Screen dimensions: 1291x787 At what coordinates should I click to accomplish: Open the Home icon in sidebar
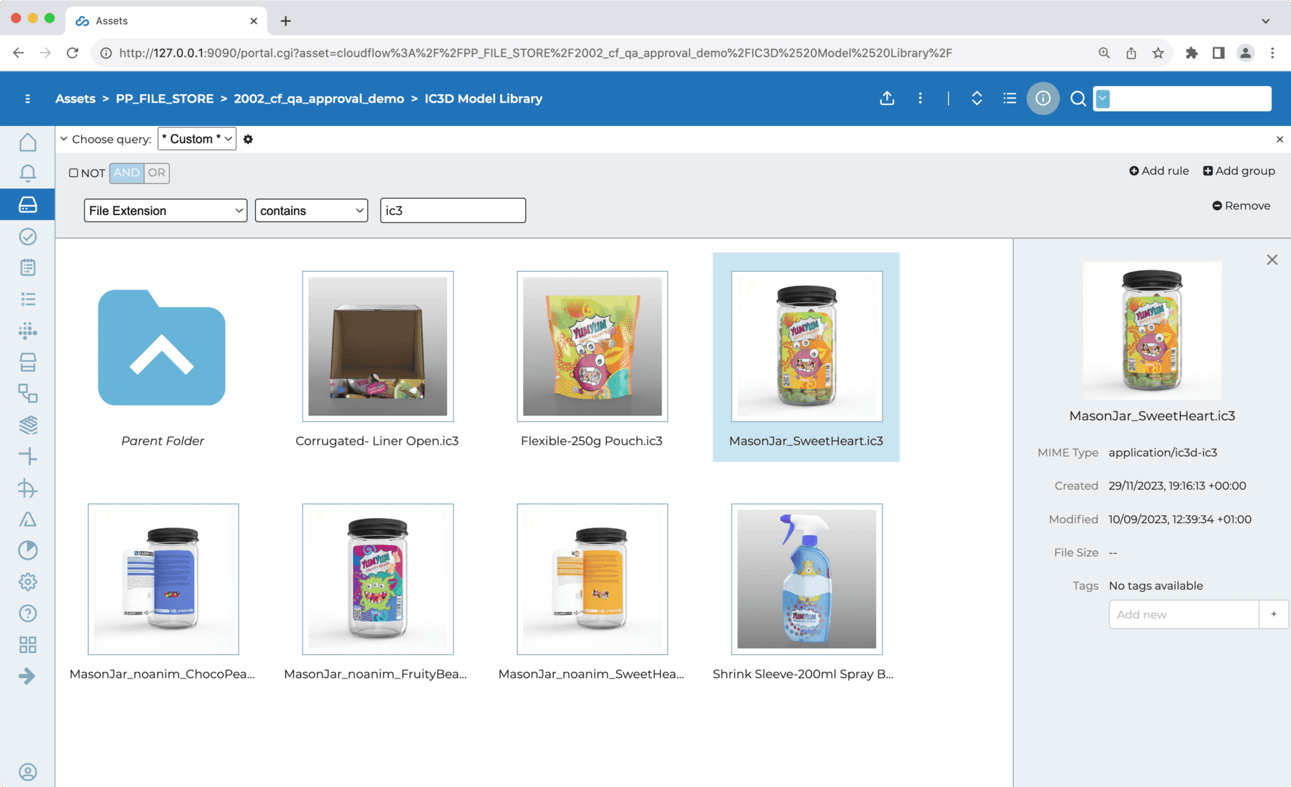(x=28, y=142)
